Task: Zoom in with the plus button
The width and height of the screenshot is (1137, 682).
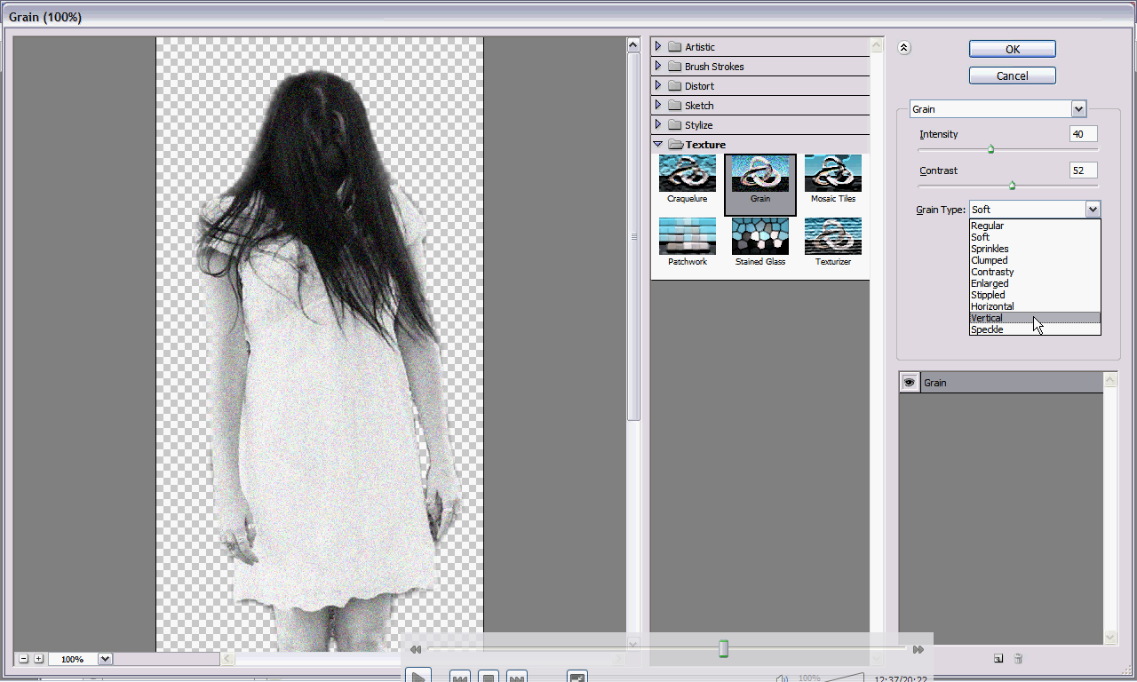Action: [38, 659]
